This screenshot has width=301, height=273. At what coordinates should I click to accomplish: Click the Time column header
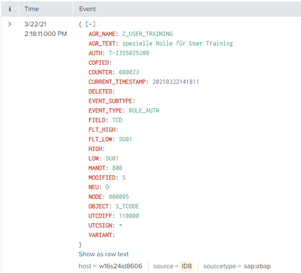tap(32, 9)
